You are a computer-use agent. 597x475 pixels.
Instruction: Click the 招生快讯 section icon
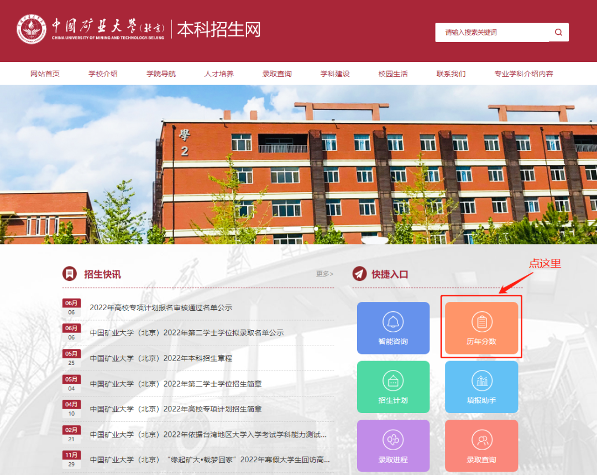[x=70, y=274]
